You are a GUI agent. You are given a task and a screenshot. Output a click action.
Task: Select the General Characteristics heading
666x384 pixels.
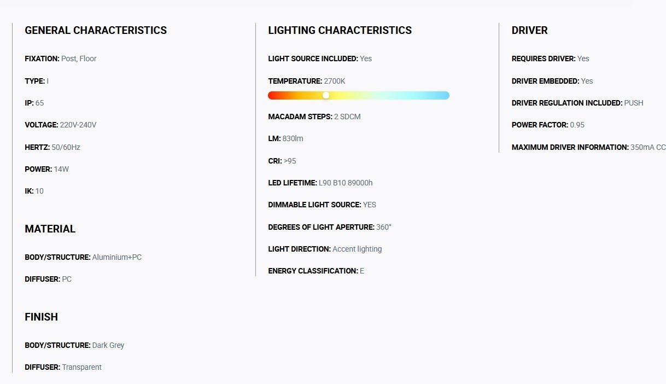tap(96, 31)
